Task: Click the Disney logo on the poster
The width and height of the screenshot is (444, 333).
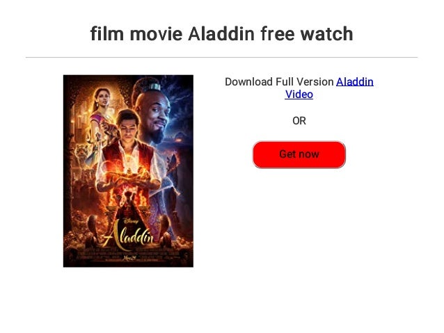Action: [131, 221]
